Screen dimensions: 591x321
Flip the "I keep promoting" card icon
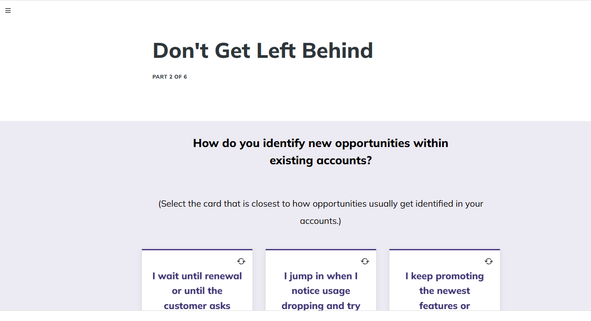pos(488,261)
